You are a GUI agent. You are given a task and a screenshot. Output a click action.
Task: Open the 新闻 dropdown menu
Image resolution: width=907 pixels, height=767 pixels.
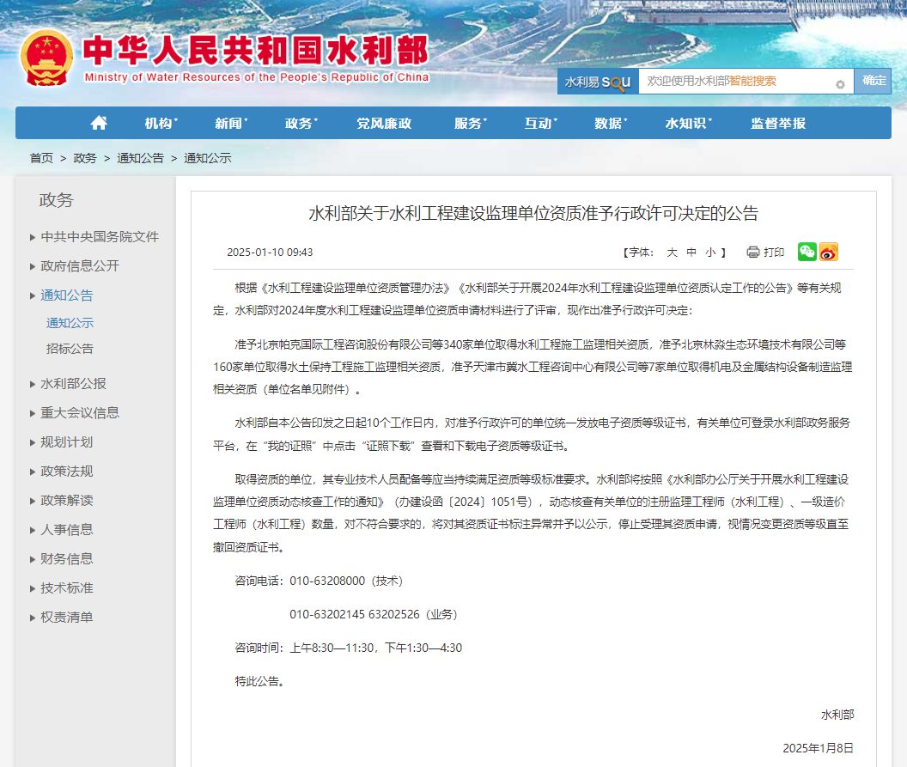[228, 123]
